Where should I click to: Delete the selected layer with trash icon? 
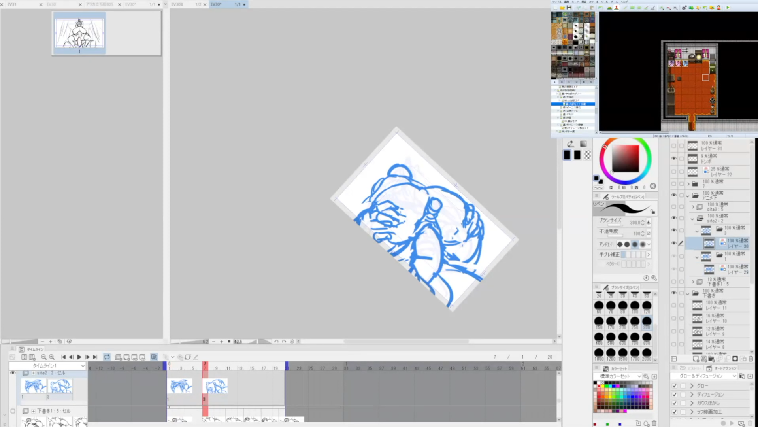(750, 359)
